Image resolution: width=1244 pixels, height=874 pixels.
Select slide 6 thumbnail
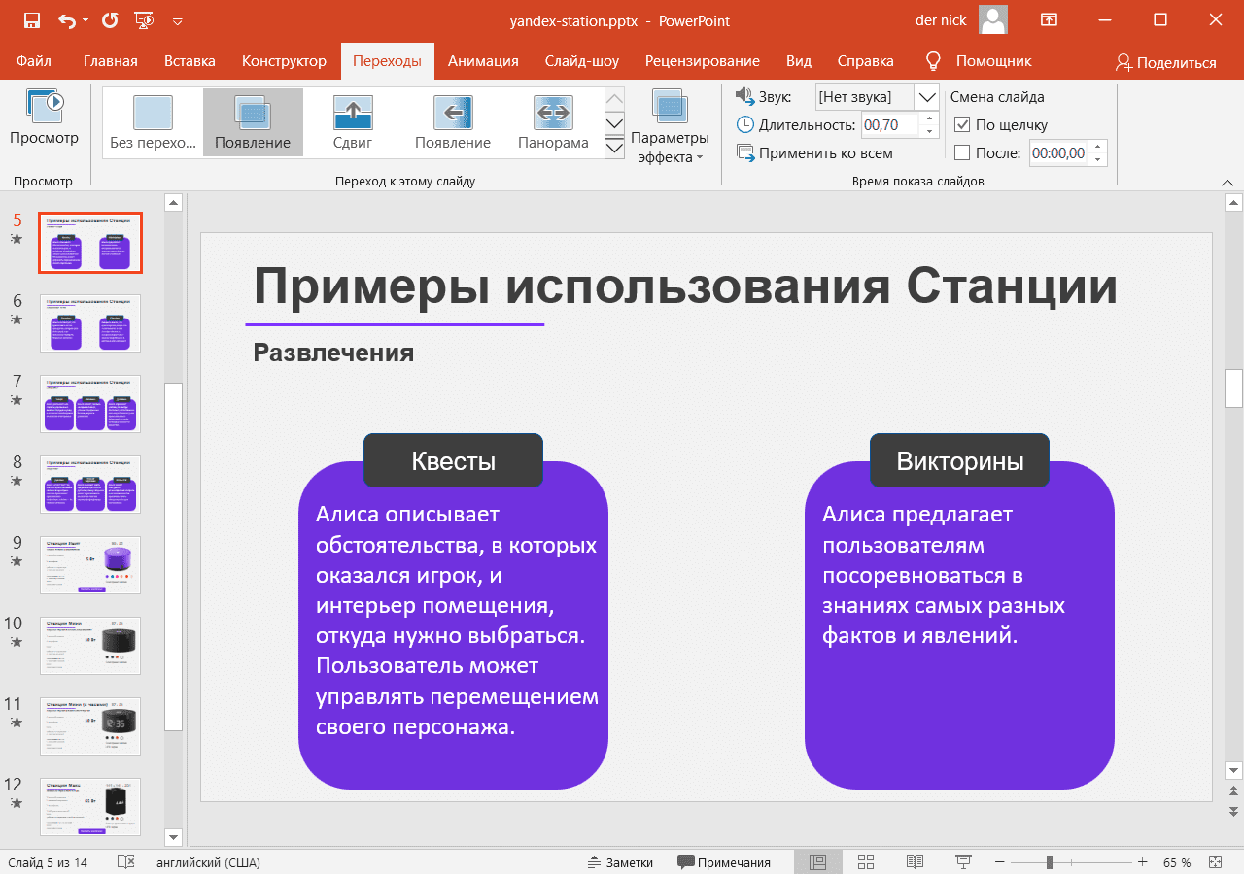point(90,323)
